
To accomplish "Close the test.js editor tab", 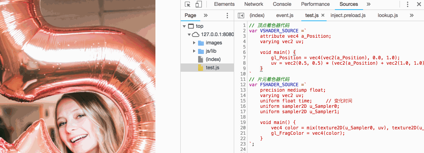I will point(322,16).
